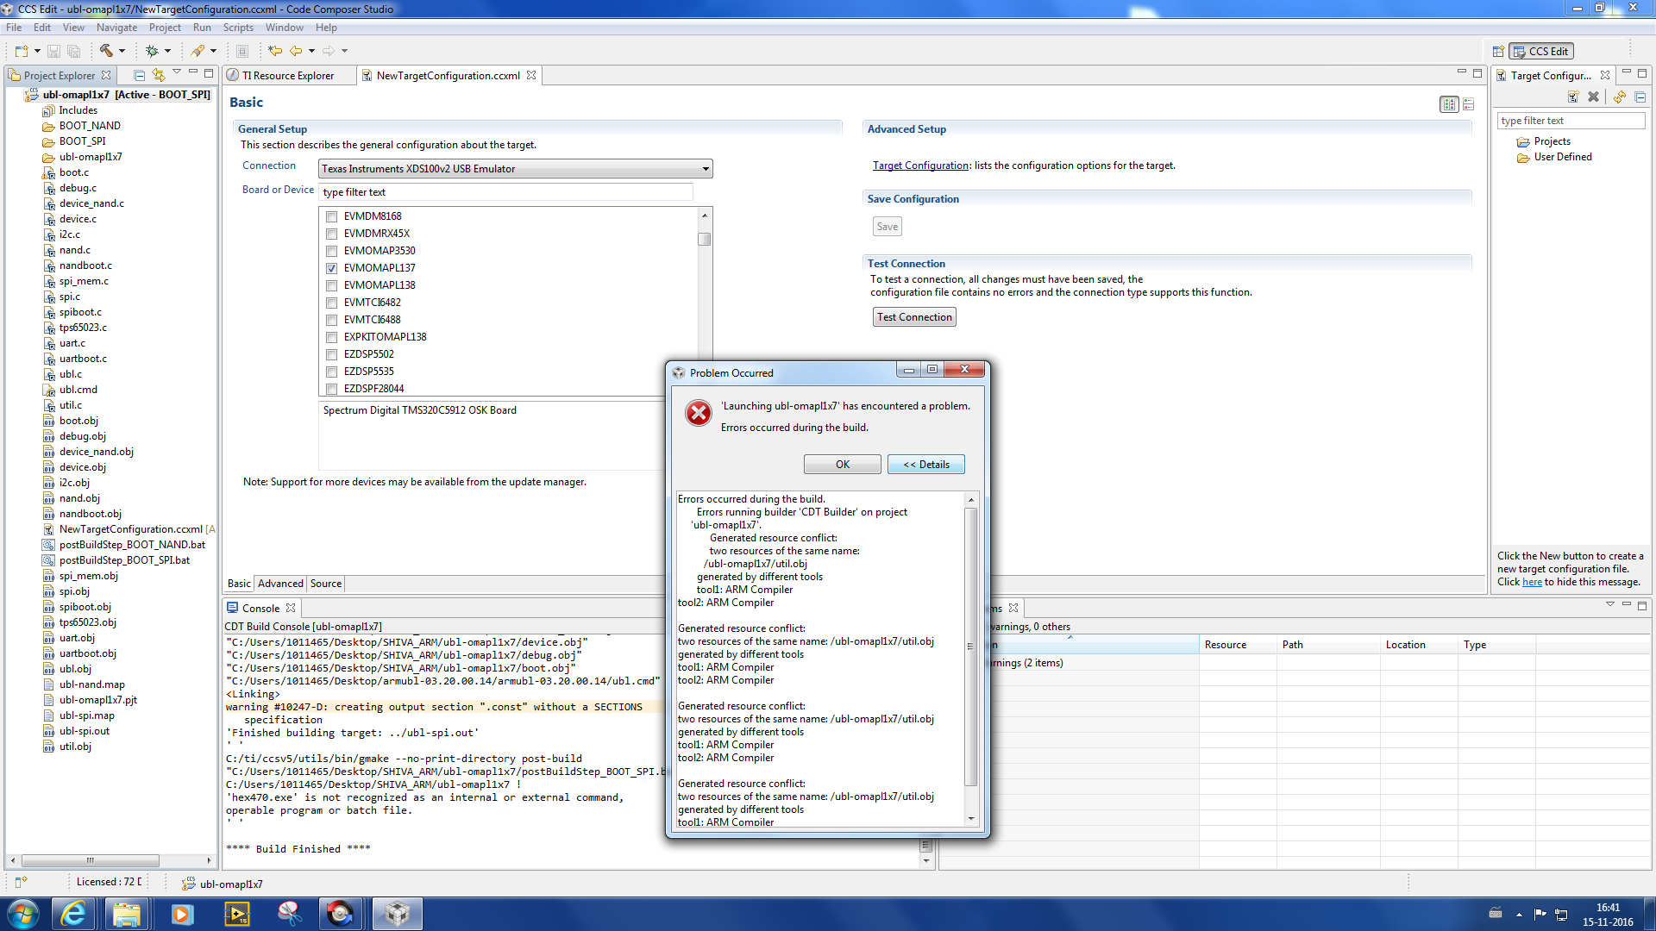Click the dialog details scrollbar thumb
This screenshot has height=931, width=1656.
tap(971, 647)
